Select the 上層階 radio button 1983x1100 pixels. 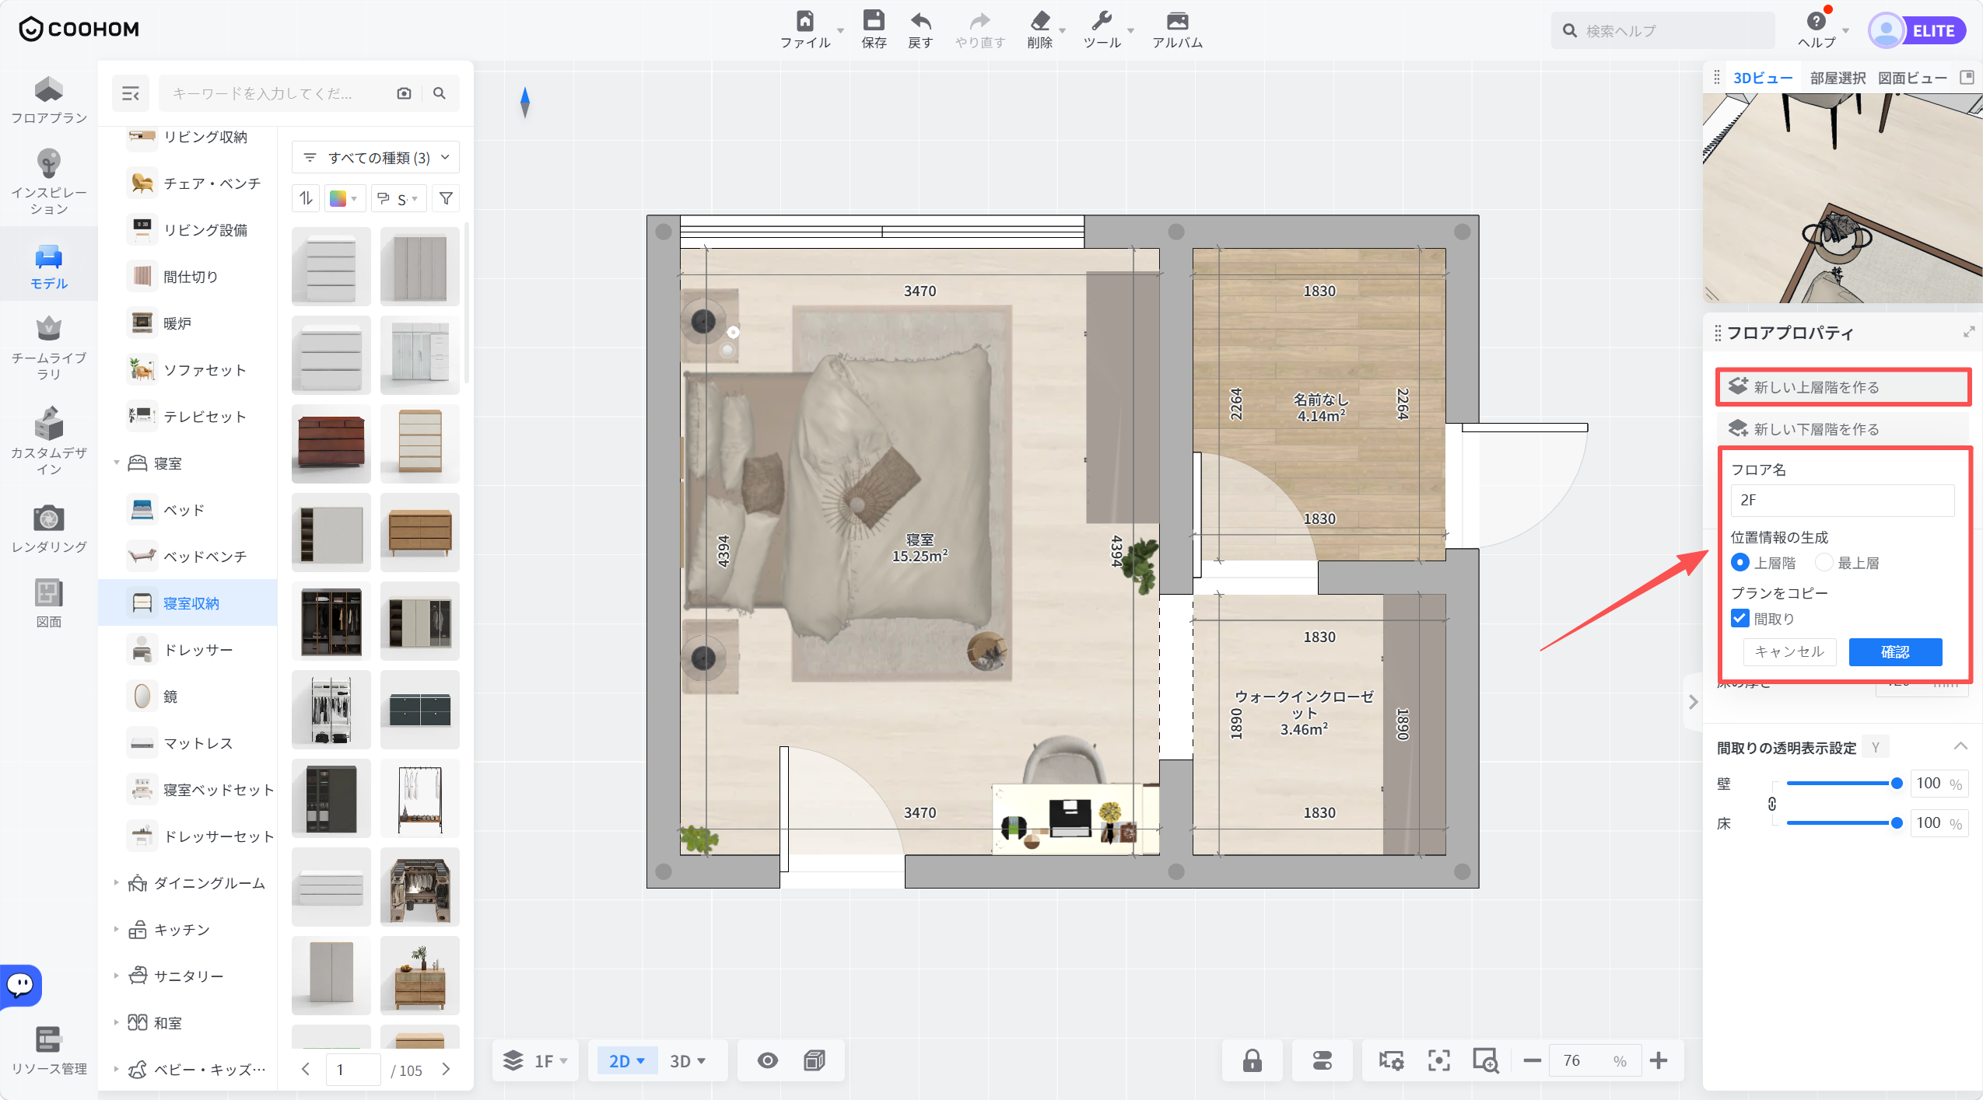pyautogui.click(x=1740, y=562)
